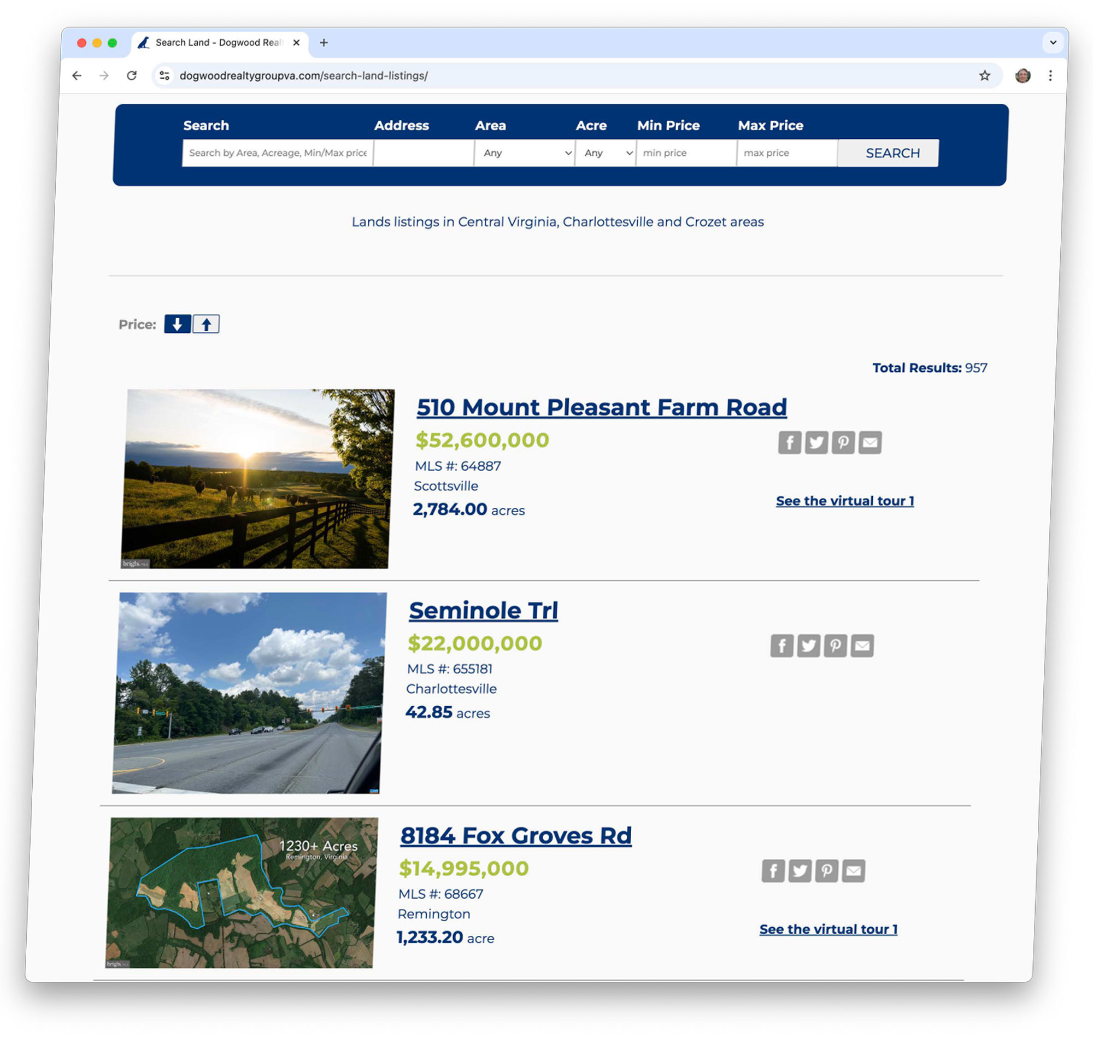Share Mount Pleasant Farm listing on Facebook
1093x1037 pixels.
789,442
